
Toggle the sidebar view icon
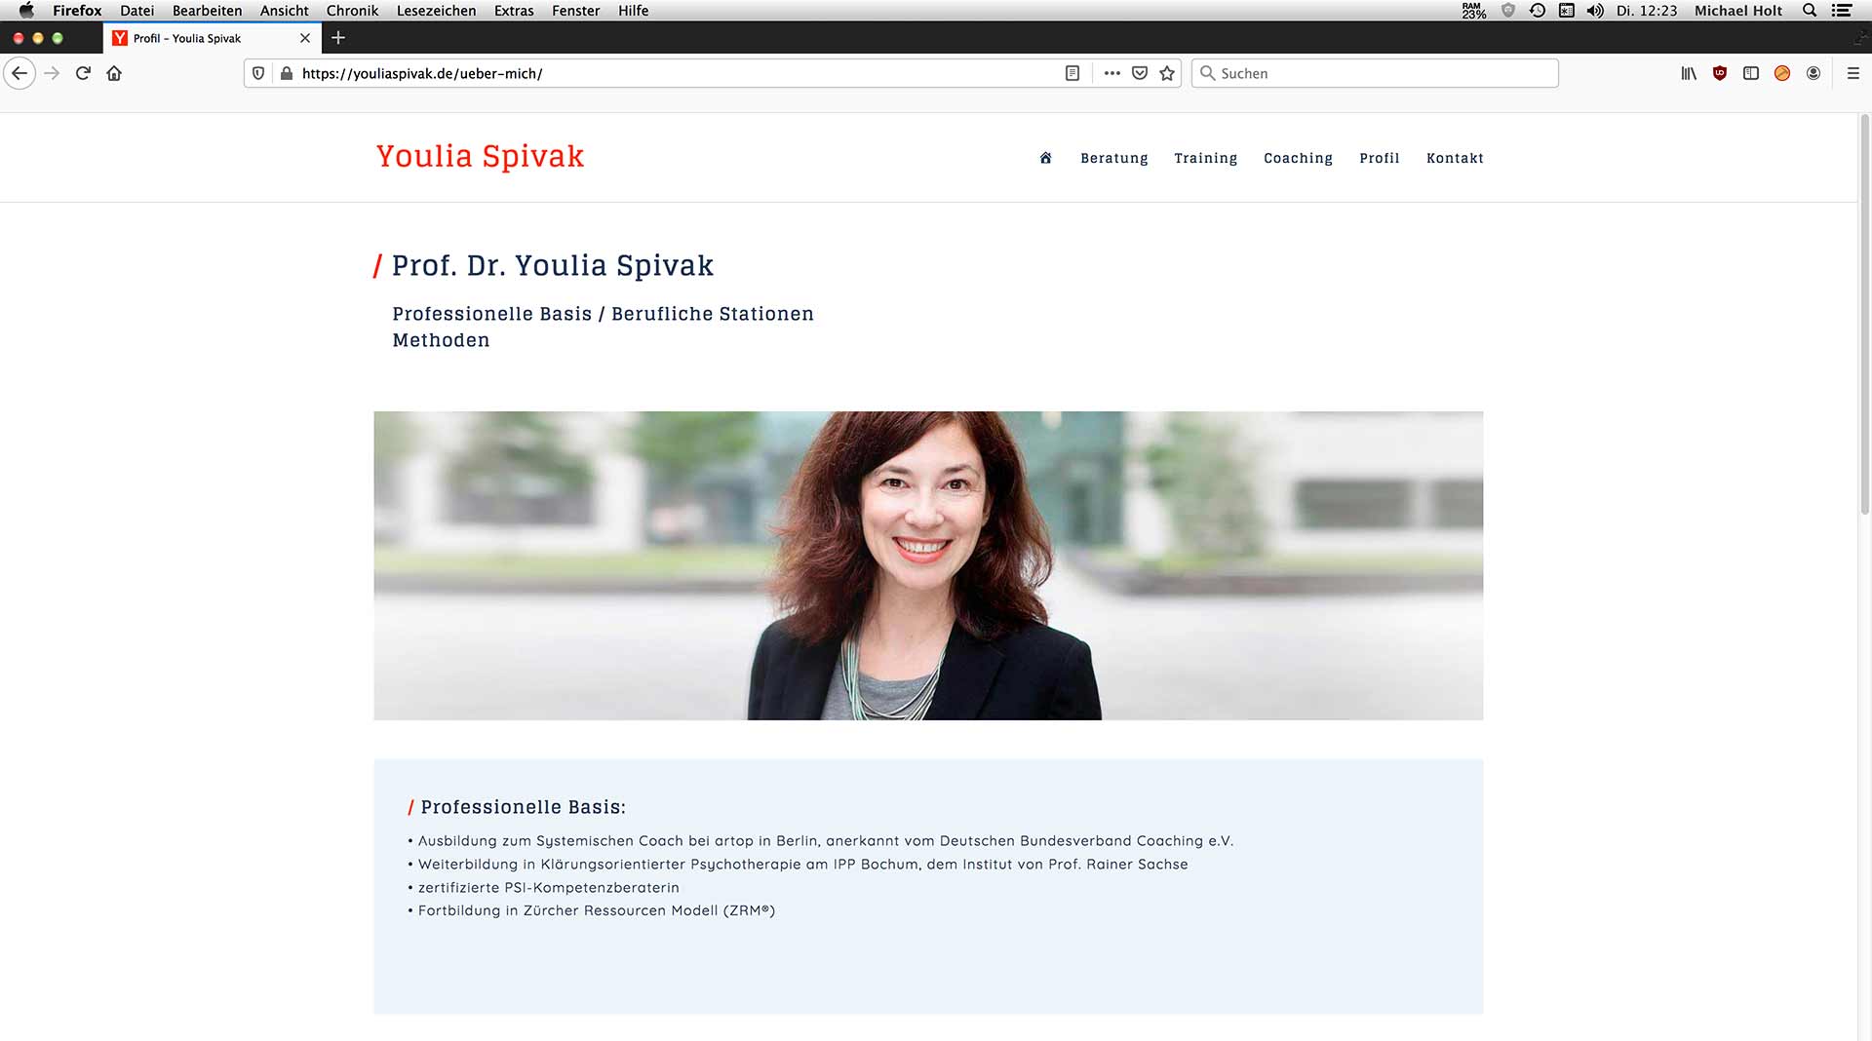click(1751, 73)
